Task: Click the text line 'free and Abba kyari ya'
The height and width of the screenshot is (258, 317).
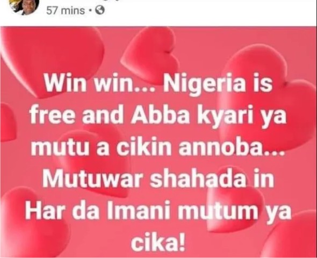Action: click(158, 117)
